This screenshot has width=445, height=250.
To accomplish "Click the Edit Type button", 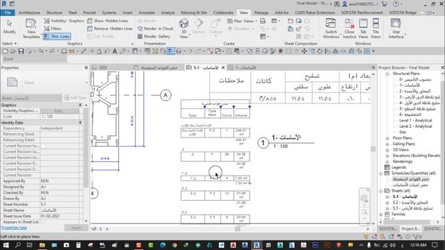I will tap(75, 98).
